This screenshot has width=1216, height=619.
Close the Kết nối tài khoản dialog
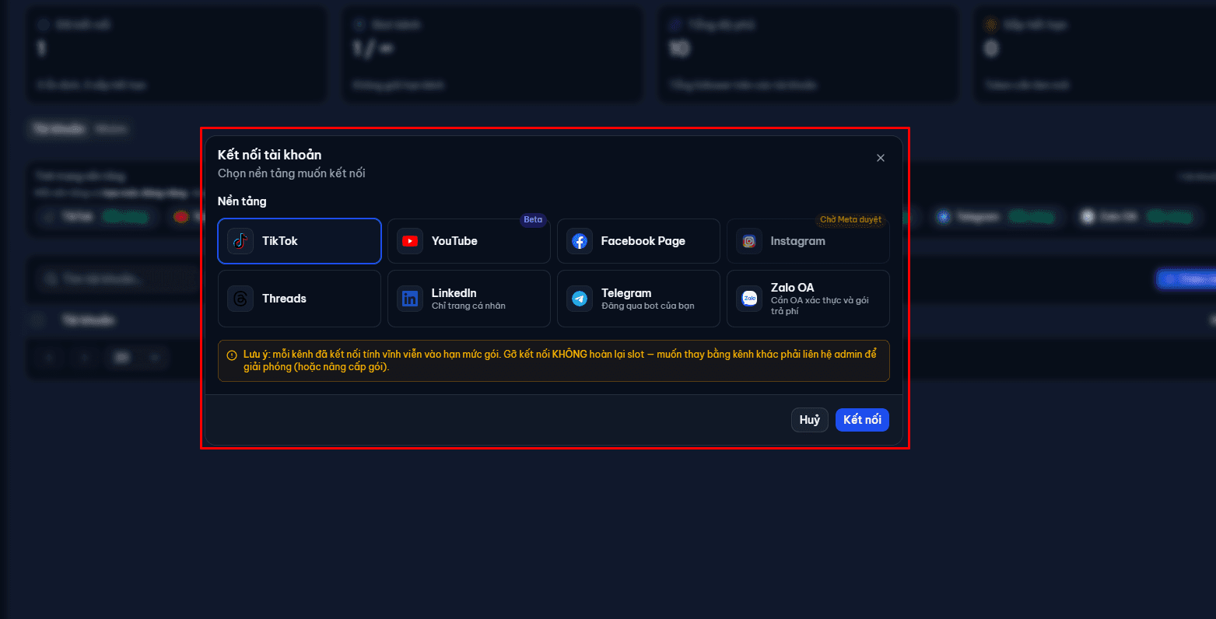[881, 158]
